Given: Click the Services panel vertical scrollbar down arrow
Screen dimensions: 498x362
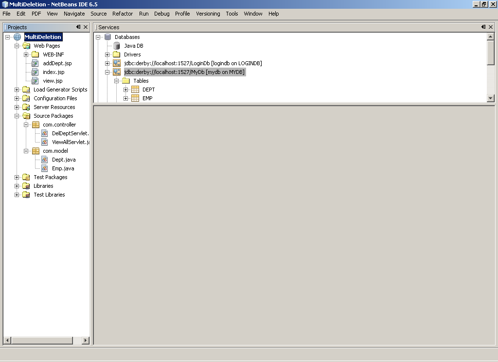Looking at the screenshot, I should pos(491,98).
